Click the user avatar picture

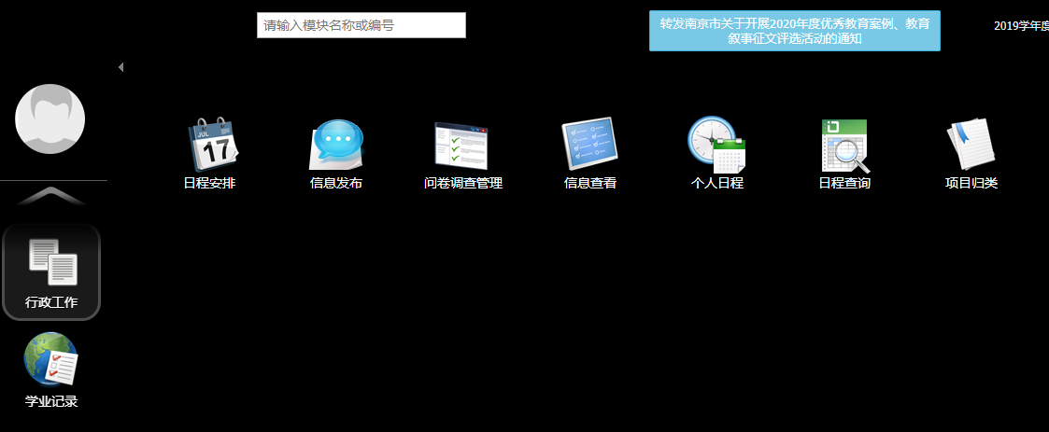point(50,118)
